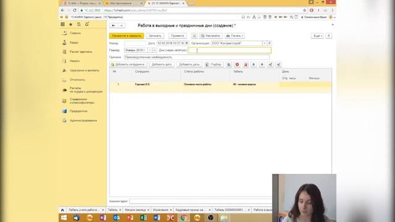Click Добавить сотрудника button

tap(128, 64)
